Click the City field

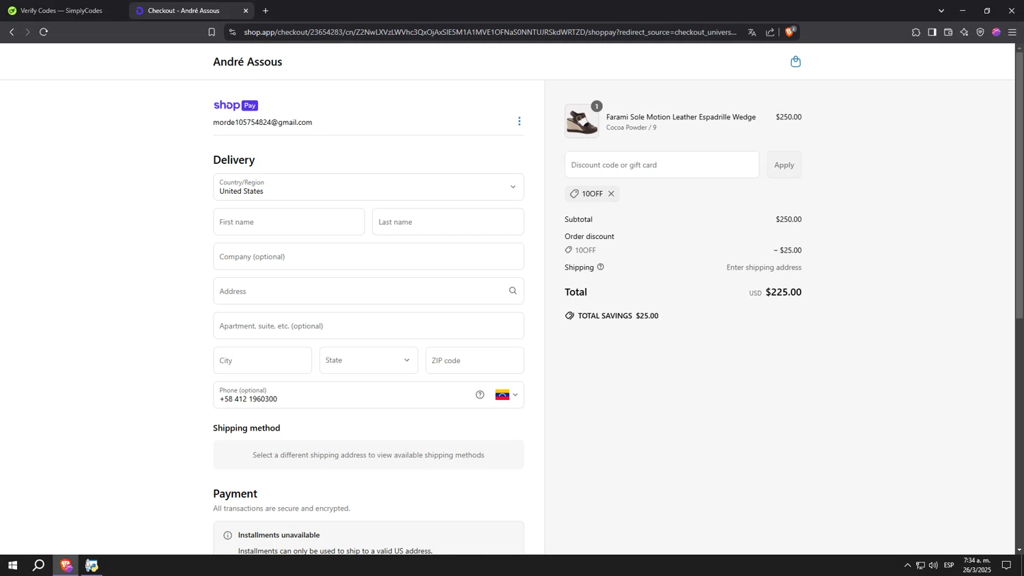tap(262, 360)
